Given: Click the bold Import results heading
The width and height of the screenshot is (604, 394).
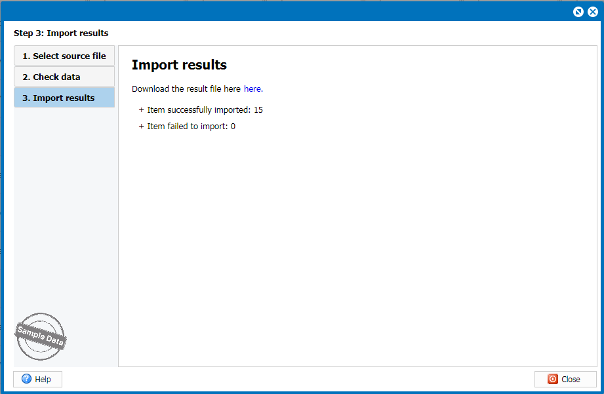Looking at the screenshot, I should pos(179,65).
